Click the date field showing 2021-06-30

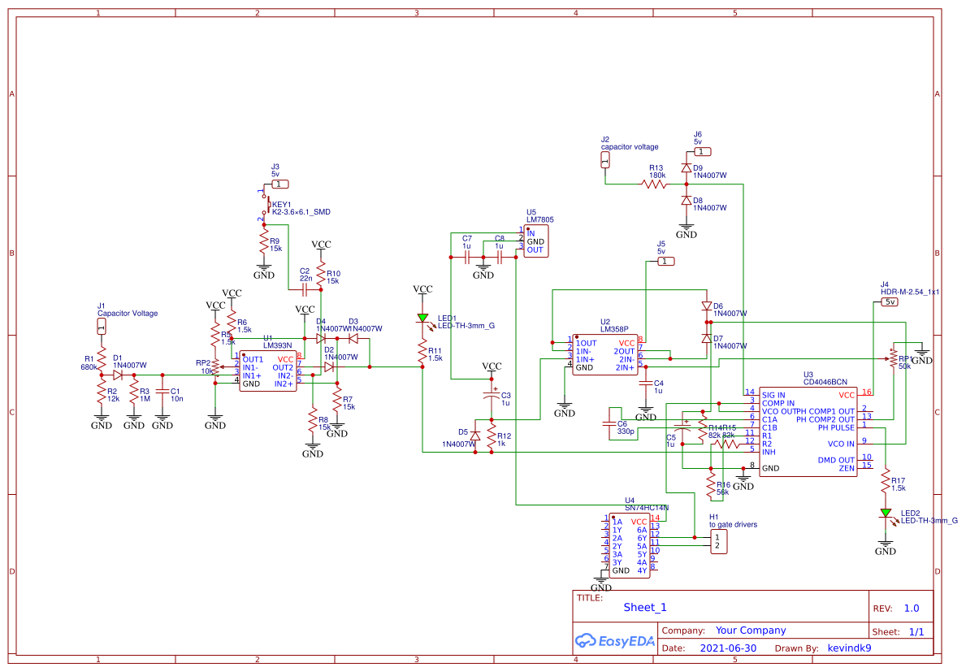tap(727, 648)
